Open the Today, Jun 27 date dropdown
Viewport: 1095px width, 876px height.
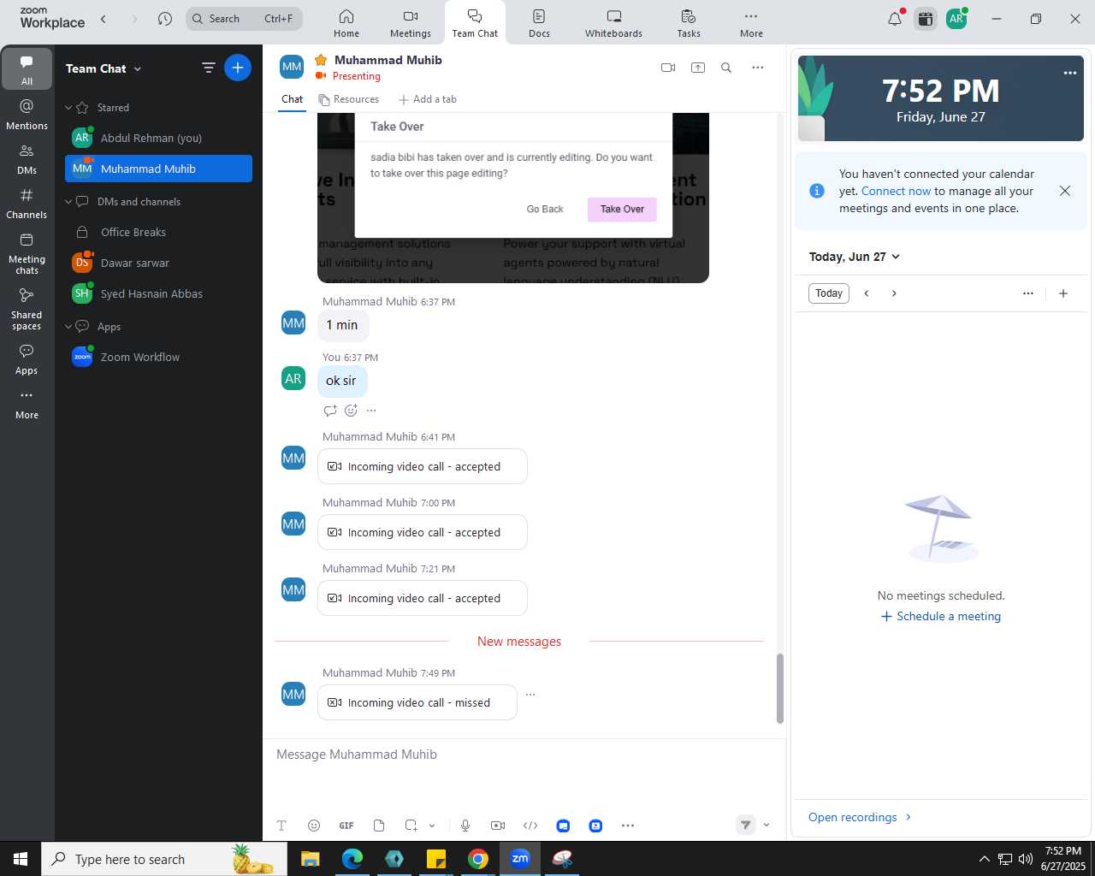click(855, 257)
